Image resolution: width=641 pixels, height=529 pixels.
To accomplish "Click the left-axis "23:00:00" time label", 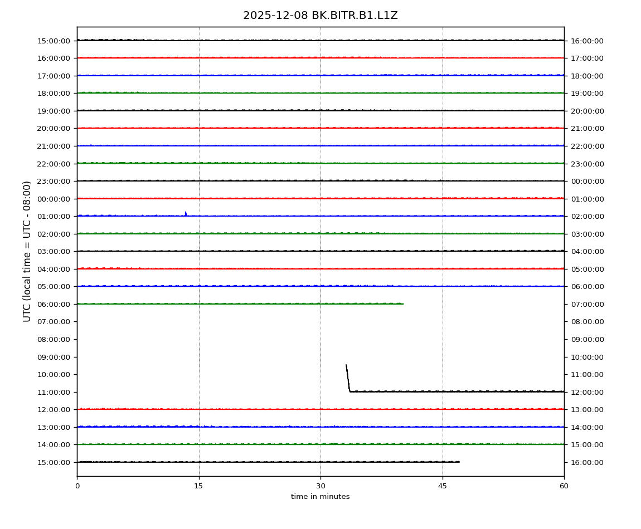I will 54,181.
